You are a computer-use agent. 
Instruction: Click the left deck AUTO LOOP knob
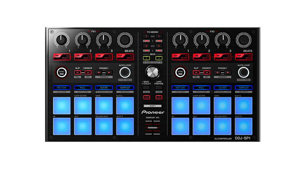click(125, 72)
